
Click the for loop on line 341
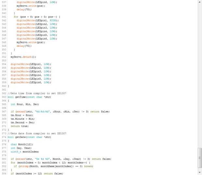coord(37,17)
